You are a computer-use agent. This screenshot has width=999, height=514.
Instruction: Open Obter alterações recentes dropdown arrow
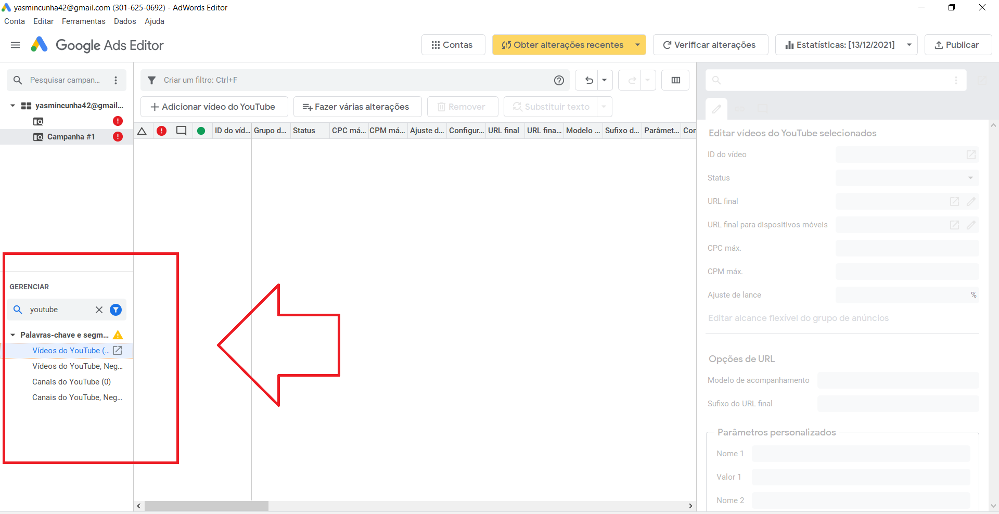click(x=637, y=45)
